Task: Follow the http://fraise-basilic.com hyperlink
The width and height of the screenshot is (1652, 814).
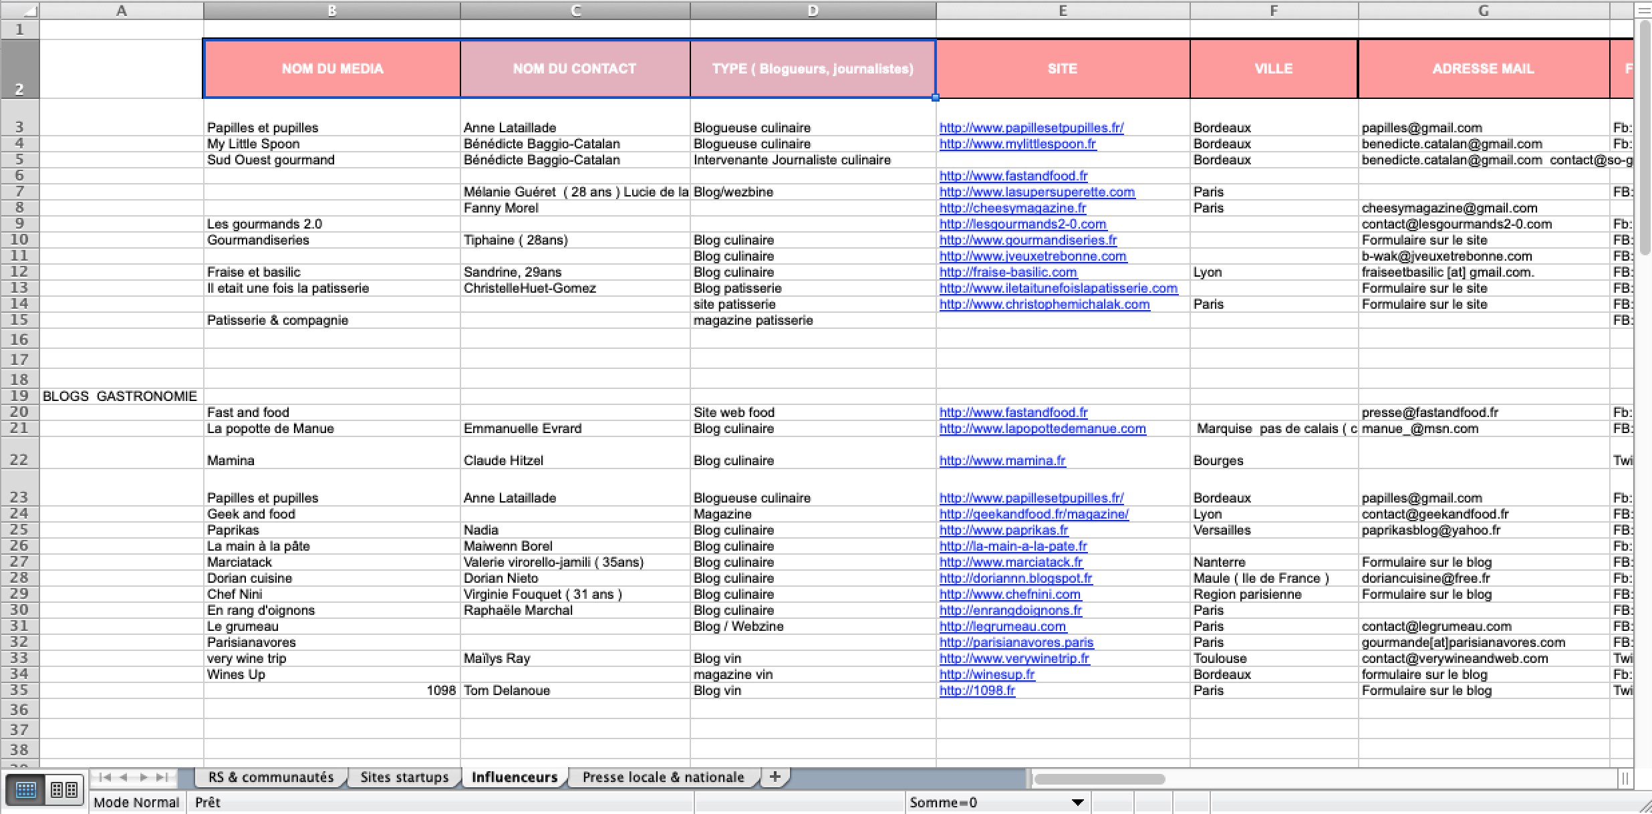Action: (x=1008, y=272)
